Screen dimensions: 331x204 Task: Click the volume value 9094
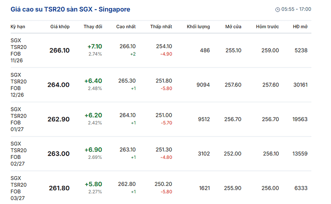pos(203,85)
